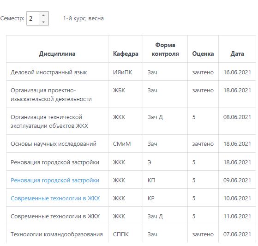This screenshot has height=246, width=258.
Task: Select Организация технической эксплуатации объектов ЖКХ
Action: click(x=57, y=121)
